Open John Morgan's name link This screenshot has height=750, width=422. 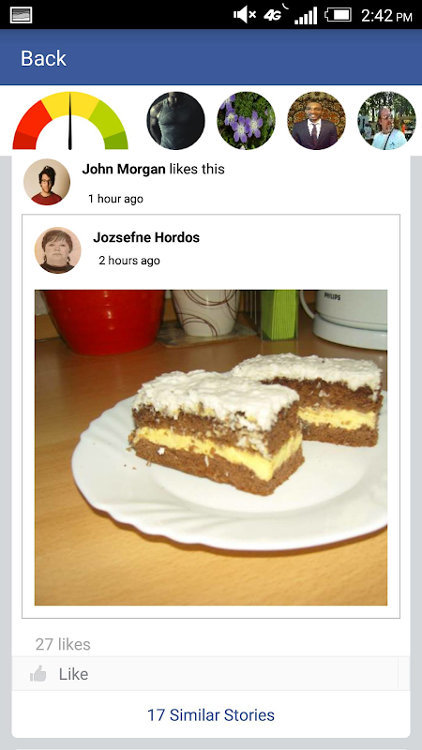click(x=124, y=169)
